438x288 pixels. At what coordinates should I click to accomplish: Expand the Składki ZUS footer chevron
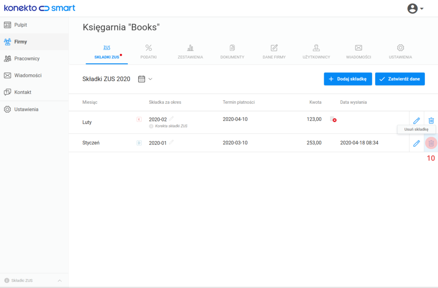coord(59,280)
